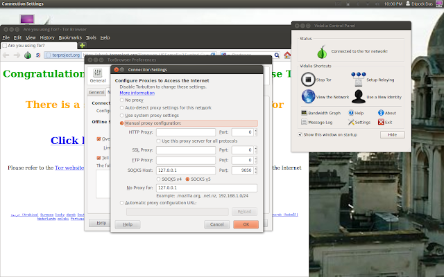
Task: Click the SSL Proxy text field
Action: click(x=186, y=150)
